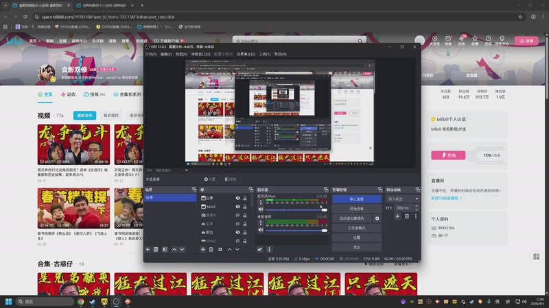Switch to bilibili 动态 profile tab
This screenshot has height=308, width=549.
pos(68,94)
